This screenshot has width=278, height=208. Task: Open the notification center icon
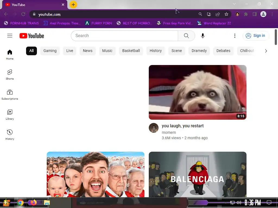269,202
